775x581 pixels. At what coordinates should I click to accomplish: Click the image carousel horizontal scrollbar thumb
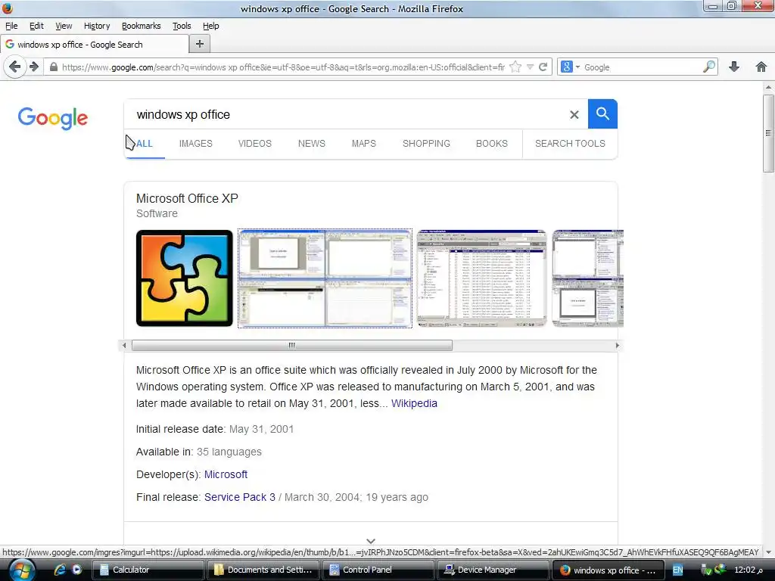292,345
